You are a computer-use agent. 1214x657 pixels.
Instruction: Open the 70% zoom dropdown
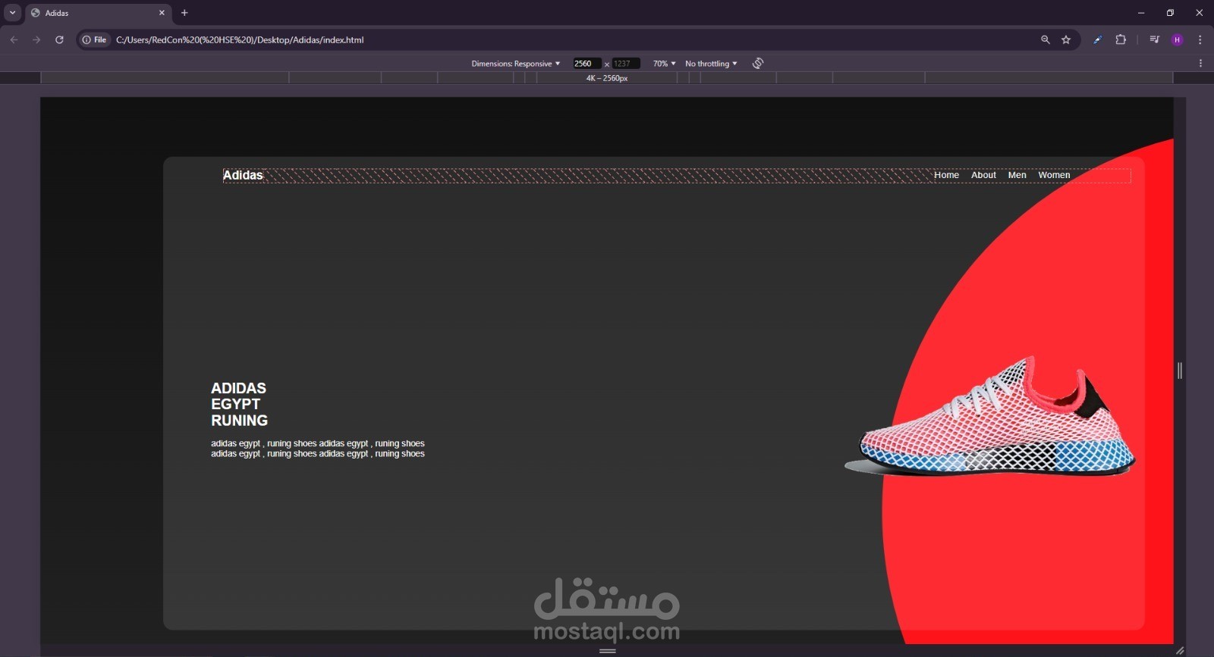[x=664, y=64]
